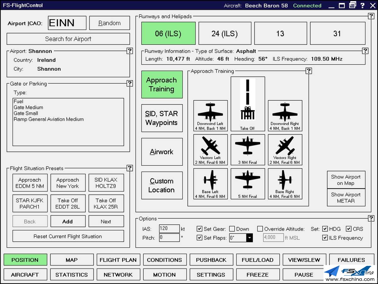378x284 pixels.
Task: Click Search for Airport button
Action: (68, 39)
